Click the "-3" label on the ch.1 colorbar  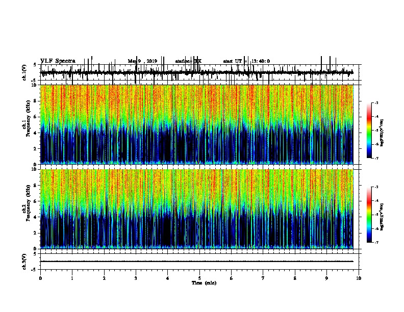[x=376, y=102]
